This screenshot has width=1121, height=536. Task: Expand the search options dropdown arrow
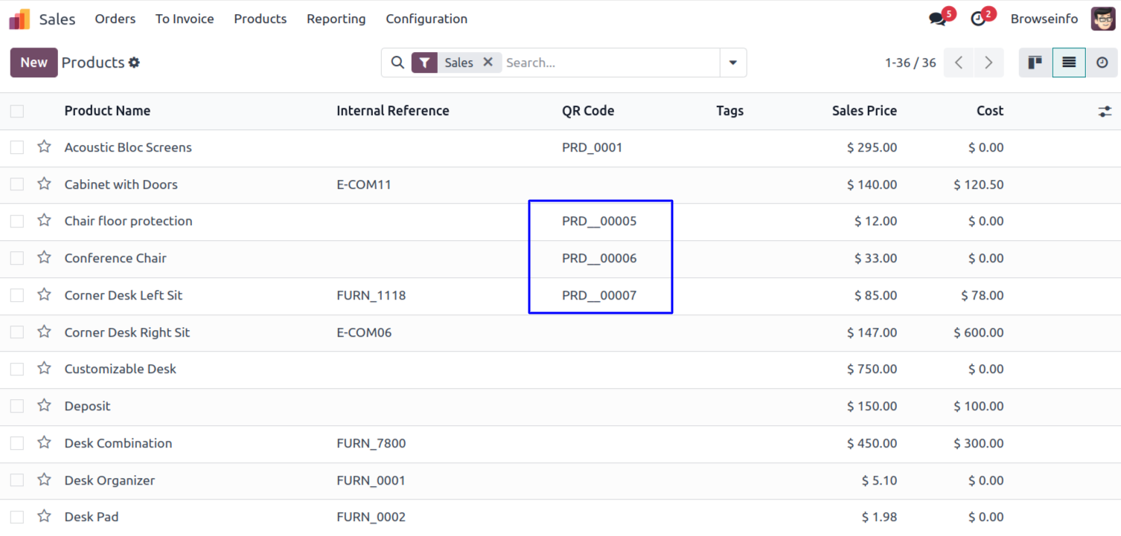733,63
